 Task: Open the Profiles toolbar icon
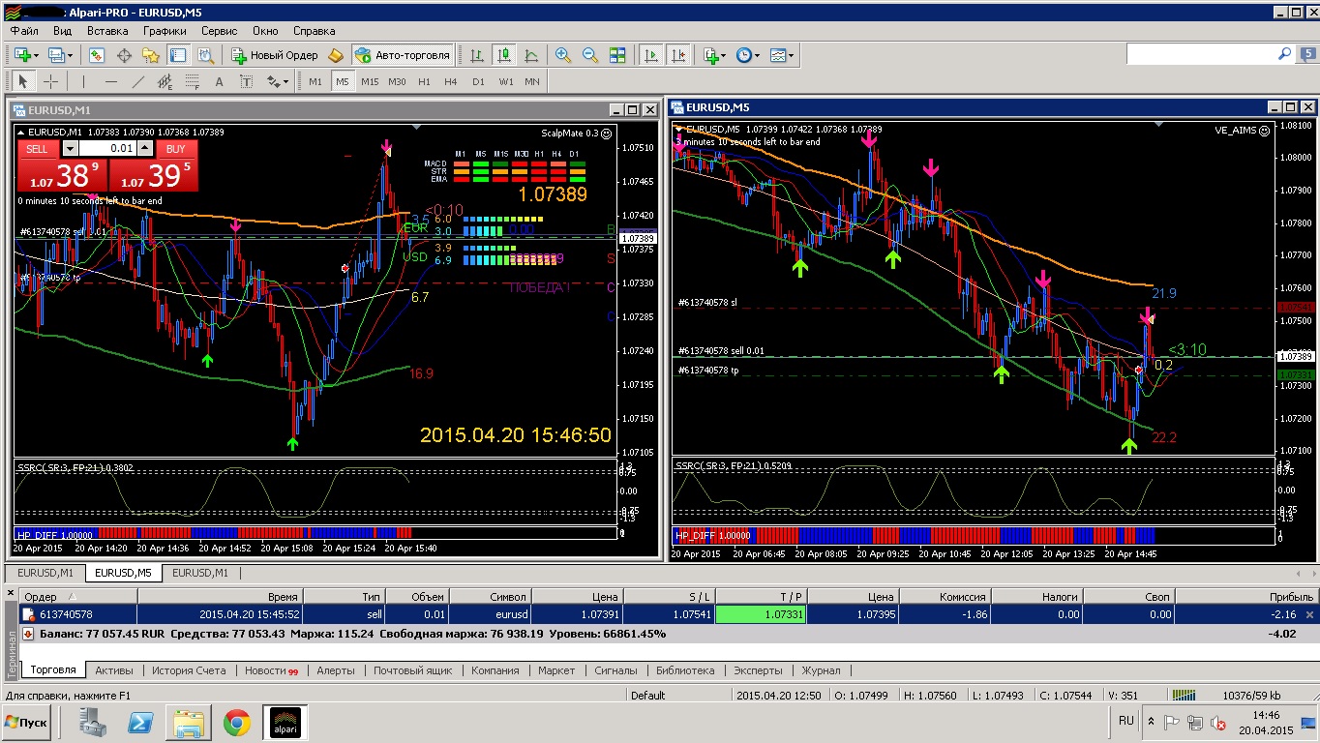[57, 55]
